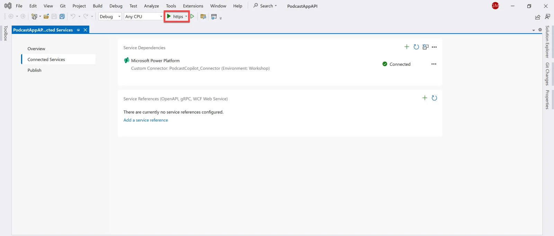Expand the Toolbox side panel

[x=6, y=33]
